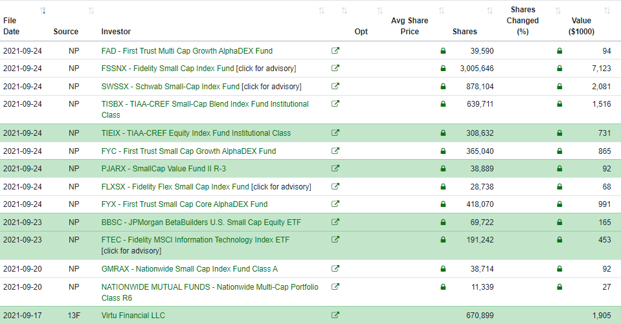Open TIEIX TIAA-CREF Equity Index Fund link
The image size is (621, 324).
196,133
